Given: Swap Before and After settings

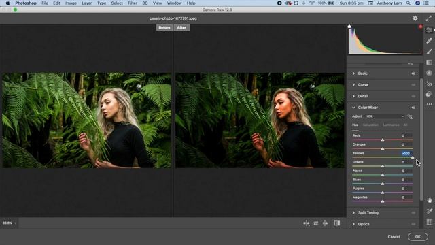Looking at the screenshot, I should click(316, 223).
